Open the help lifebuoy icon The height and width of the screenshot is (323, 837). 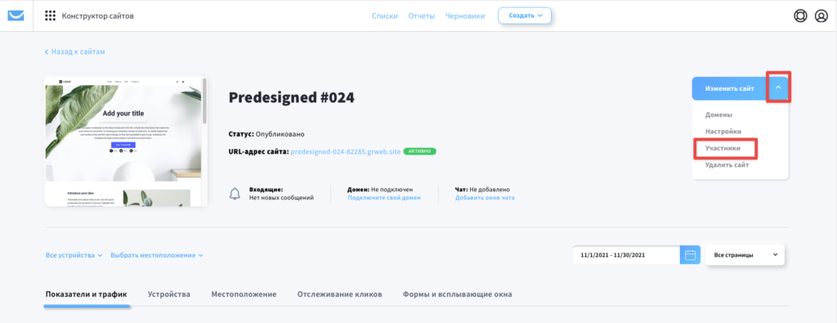tap(800, 16)
